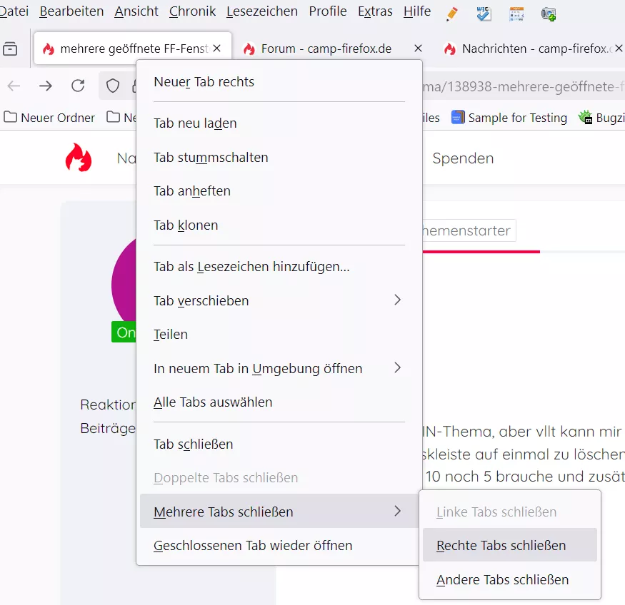Click the calendar grid icon in menu bar
The image size is (625, 605).
pyautogui.click(x=516, y=14)
